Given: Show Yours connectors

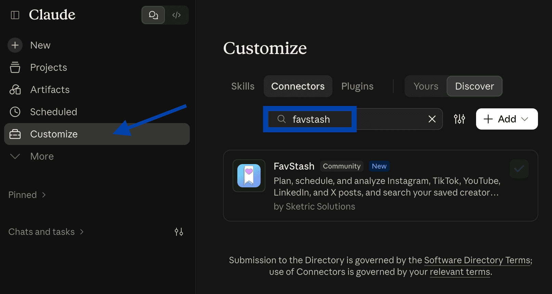Looking at the screenshot, I should tap(426, 86).
